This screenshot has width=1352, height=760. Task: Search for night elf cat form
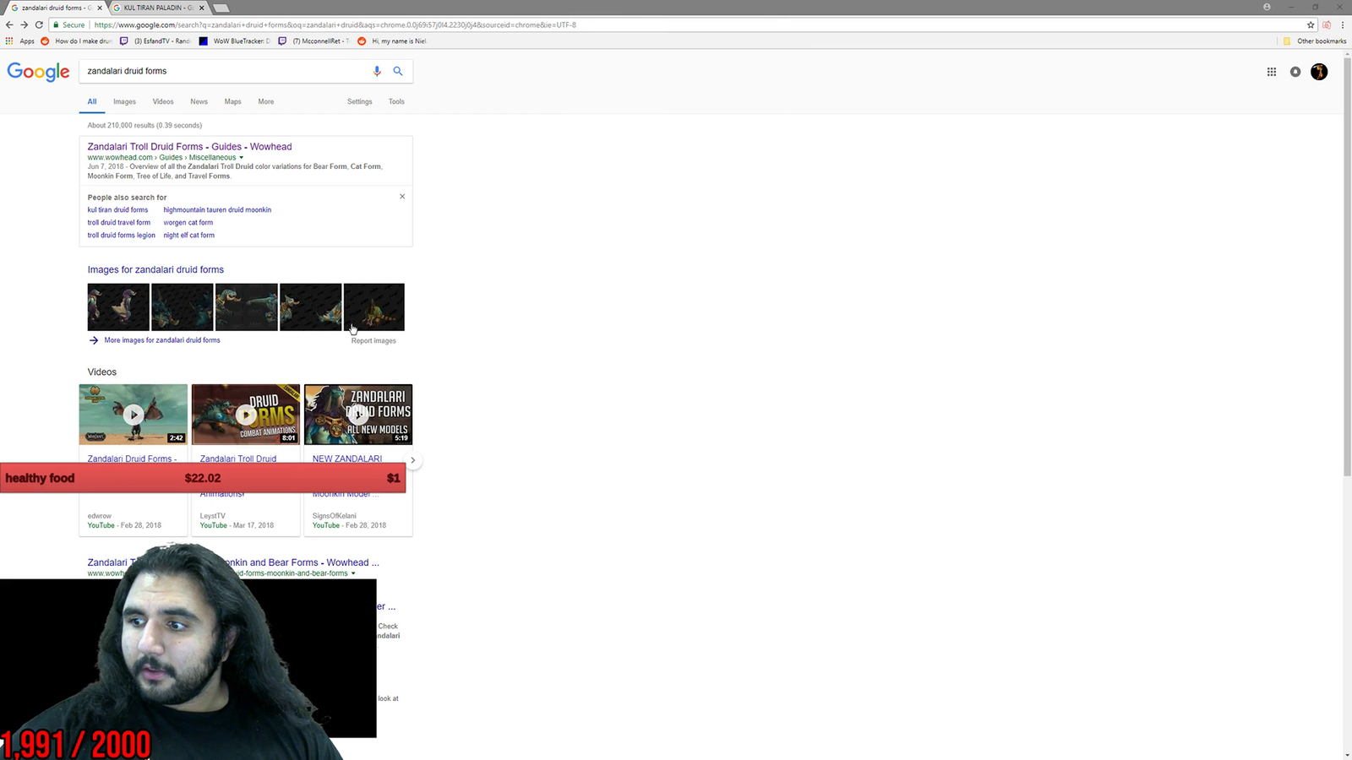tap(189, 236)
